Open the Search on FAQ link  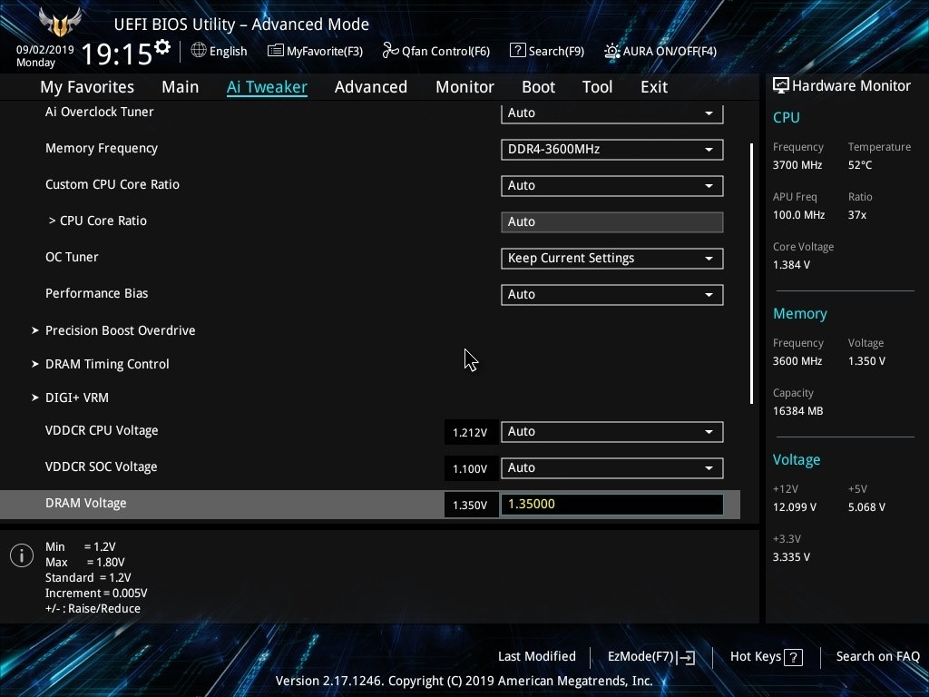[877, 657]
